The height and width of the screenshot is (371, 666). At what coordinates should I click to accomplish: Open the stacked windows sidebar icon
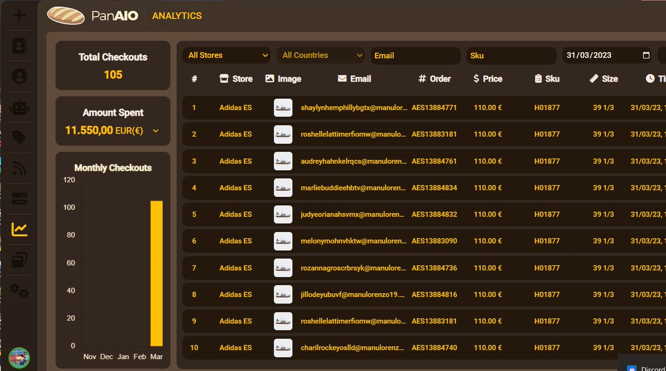[19, 260]
